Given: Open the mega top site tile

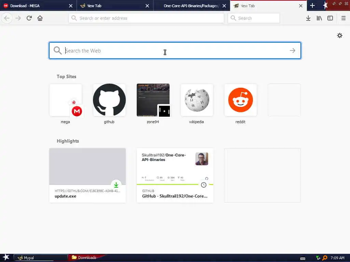Looking at the screenshot, I should click(x=66, y=100).
